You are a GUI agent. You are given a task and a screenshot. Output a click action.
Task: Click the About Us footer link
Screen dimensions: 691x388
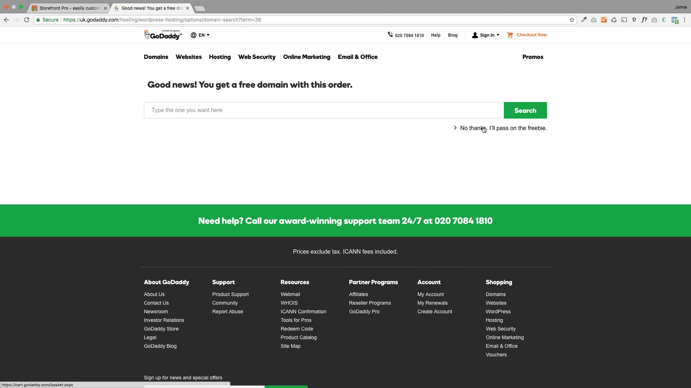click(154, 294)
